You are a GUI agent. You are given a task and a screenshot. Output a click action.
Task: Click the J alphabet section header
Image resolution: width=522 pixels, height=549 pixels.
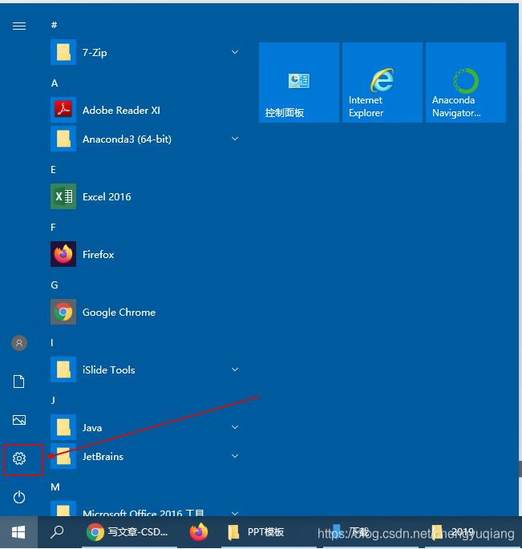pyautogui.click(x=53, y=400)
